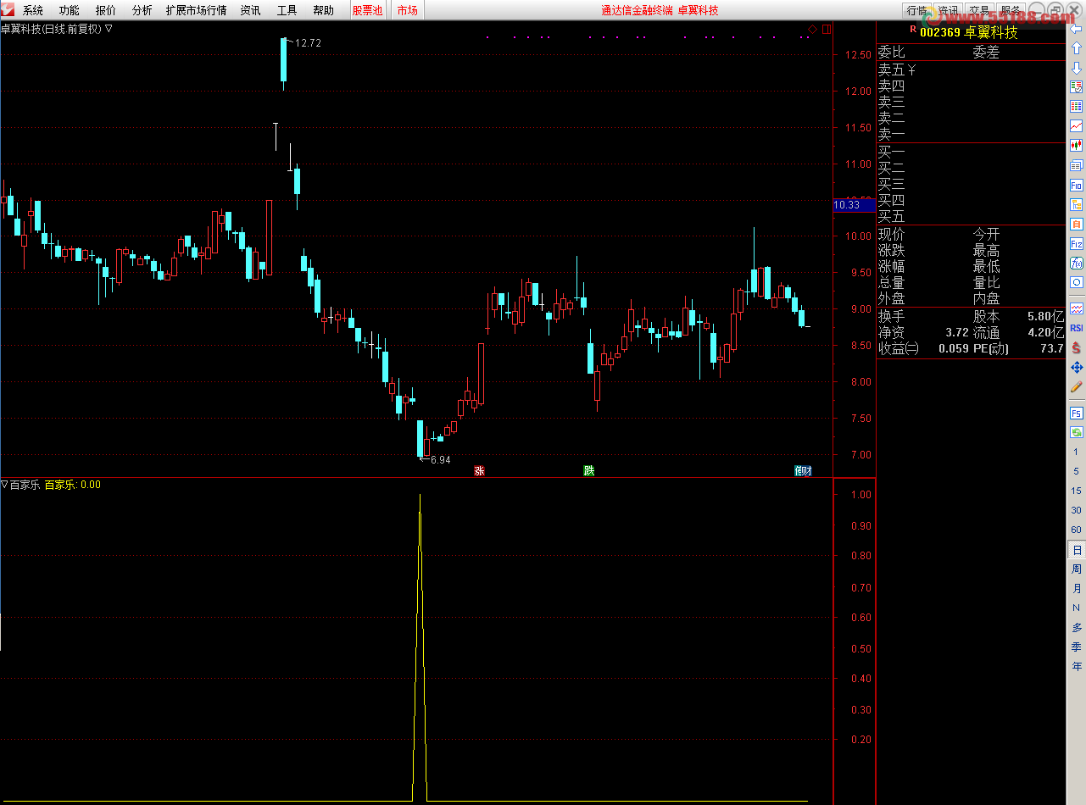Select the 季 quarterly period button
This screenshot has width=1086, height=805.
click(1077, 647)
